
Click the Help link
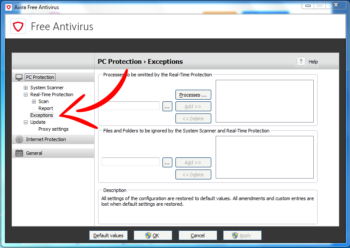[x=313, y=62]
